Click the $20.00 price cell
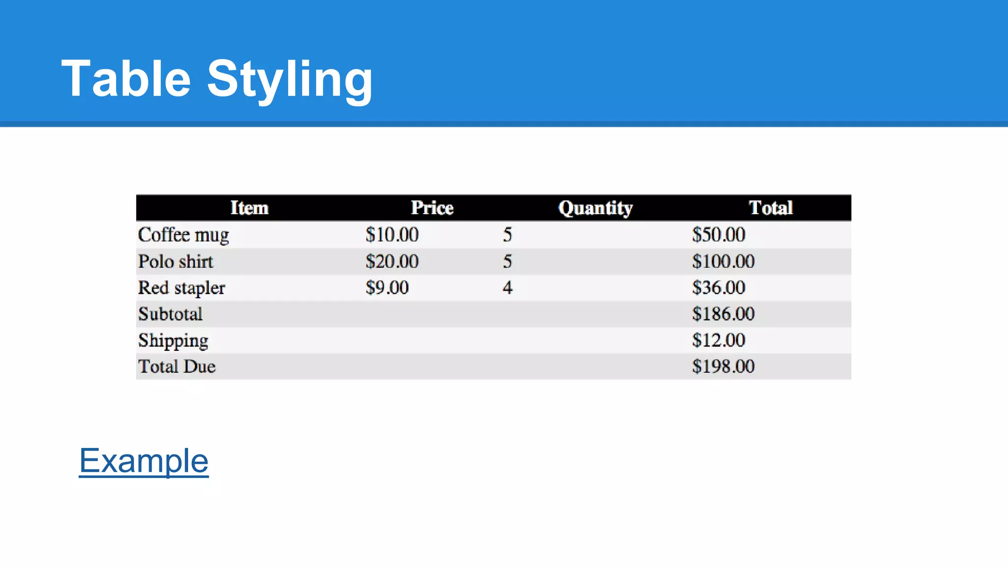This screenshot has width=1008, height=567. tap(392, 261)
